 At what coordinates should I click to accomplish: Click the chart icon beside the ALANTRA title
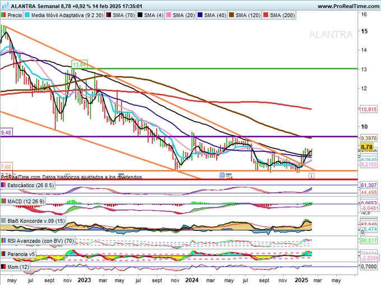click(x=5, y=6)
